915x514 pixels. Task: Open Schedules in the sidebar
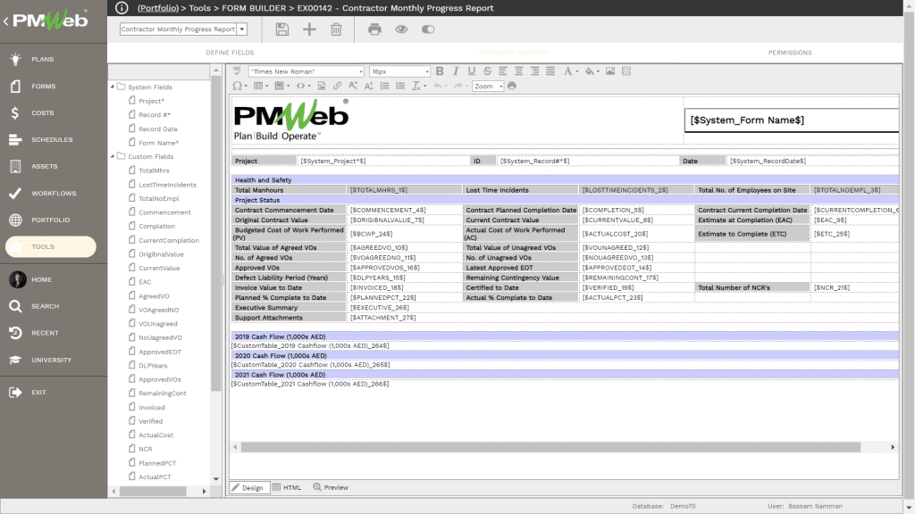[53, 139]
